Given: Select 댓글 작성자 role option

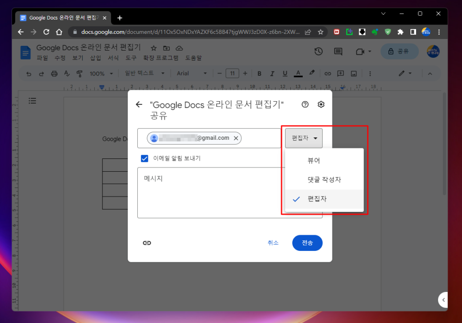Looking at the screenshot, I should pos(324,179).
